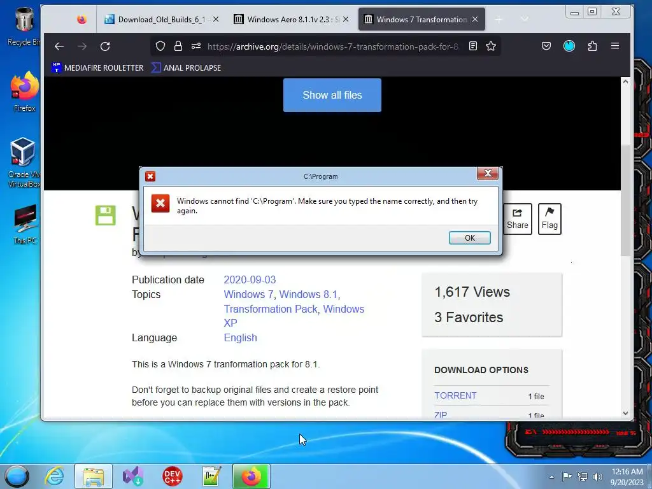Click the Firefox taskbar button
This screenshot has height=489, width=652.
tap(251, 476)
